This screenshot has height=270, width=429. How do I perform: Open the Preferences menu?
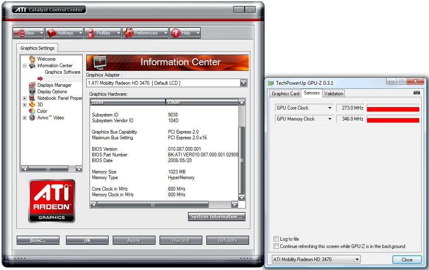pyautogui.click(x=145, y=33)
